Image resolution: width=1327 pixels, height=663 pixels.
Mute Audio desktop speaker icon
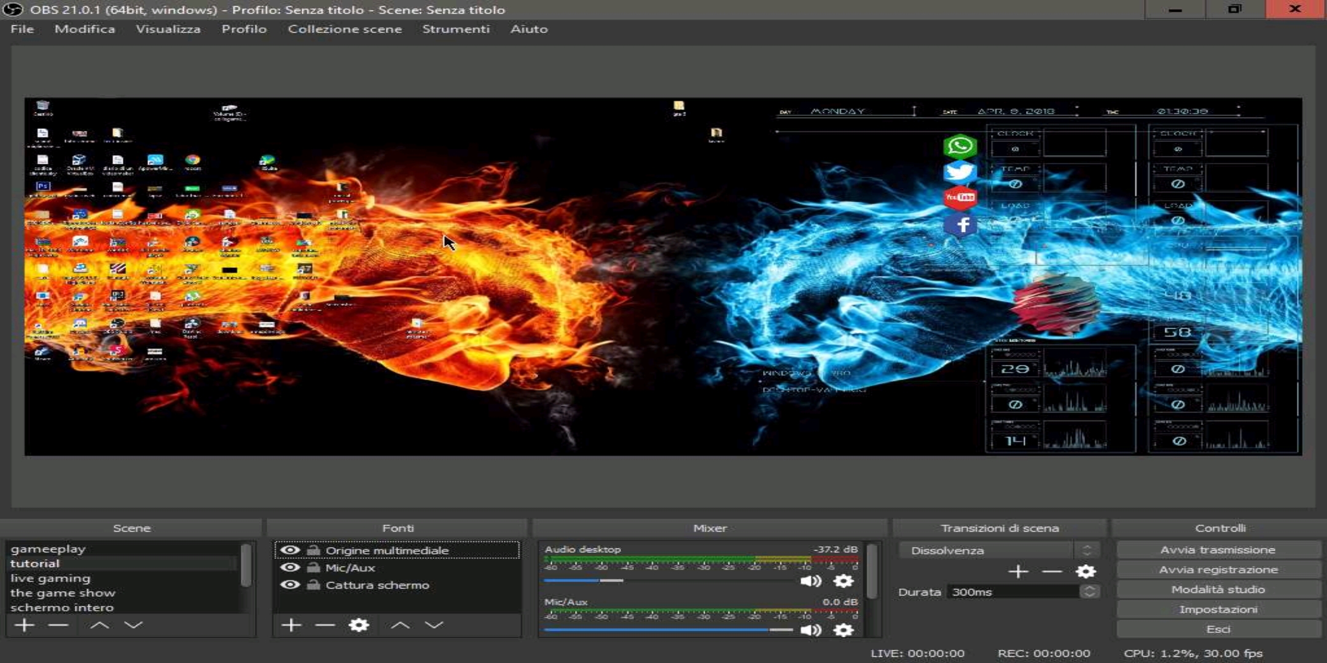pyautogui.click(x=810, y=581)
